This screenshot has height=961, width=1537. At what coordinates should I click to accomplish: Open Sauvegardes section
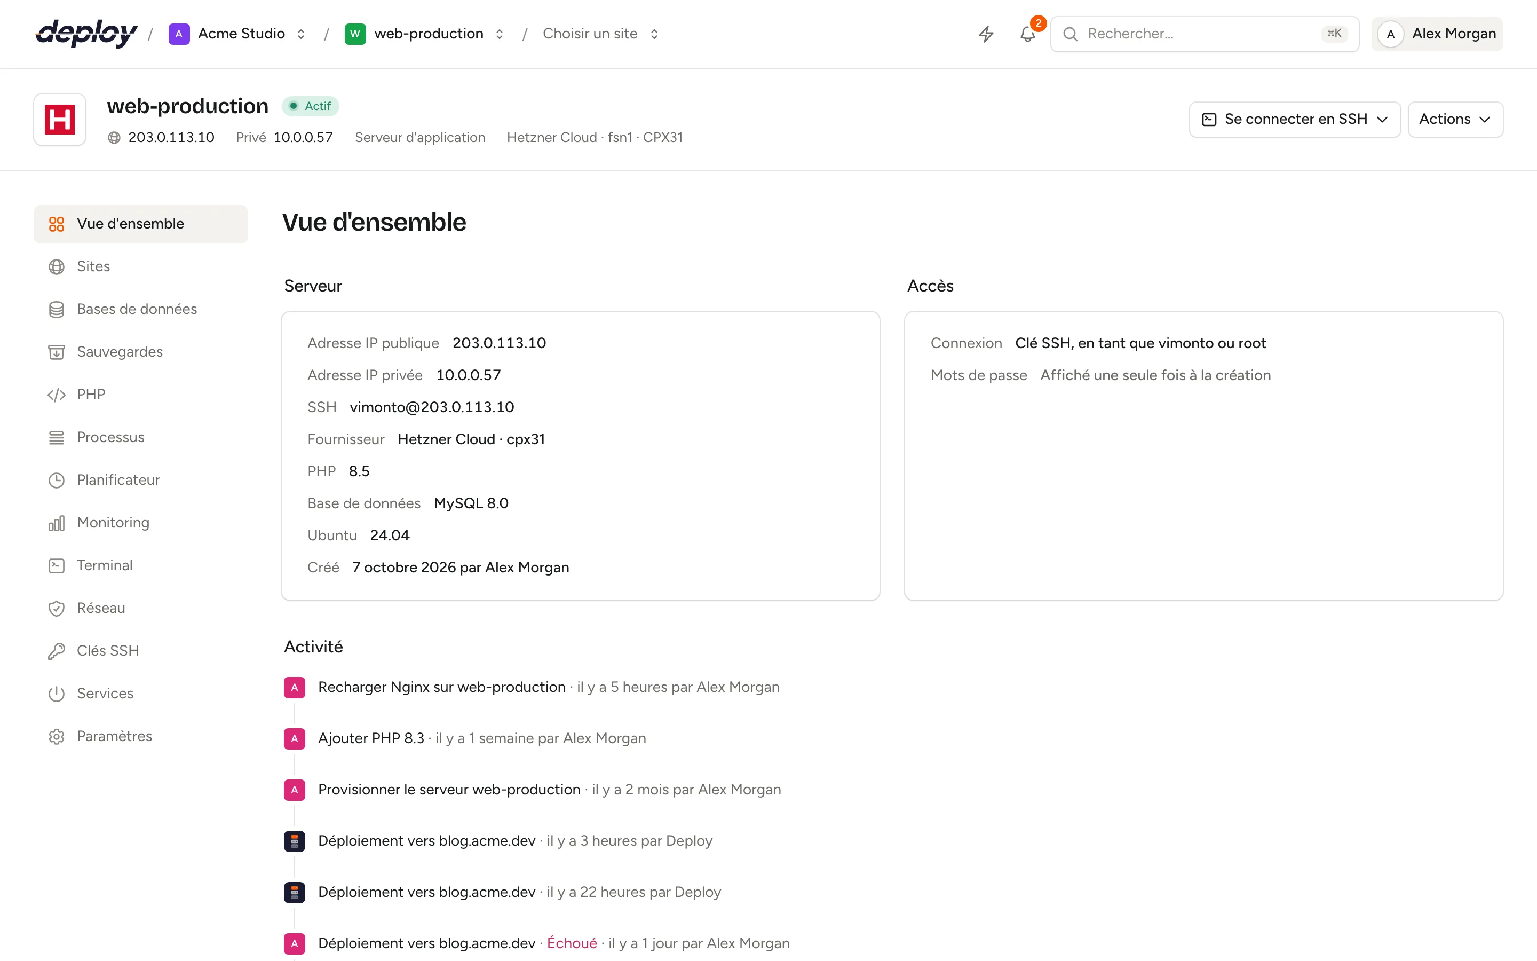pos(141,352)
